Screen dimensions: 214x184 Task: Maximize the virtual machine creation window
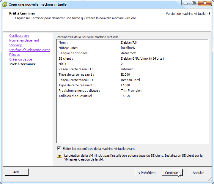coord(193,4)
